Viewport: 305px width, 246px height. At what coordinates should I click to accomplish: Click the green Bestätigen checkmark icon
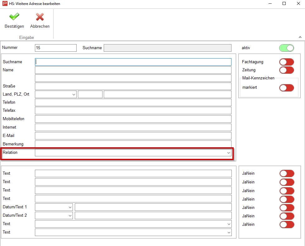(x=14, y=17)
